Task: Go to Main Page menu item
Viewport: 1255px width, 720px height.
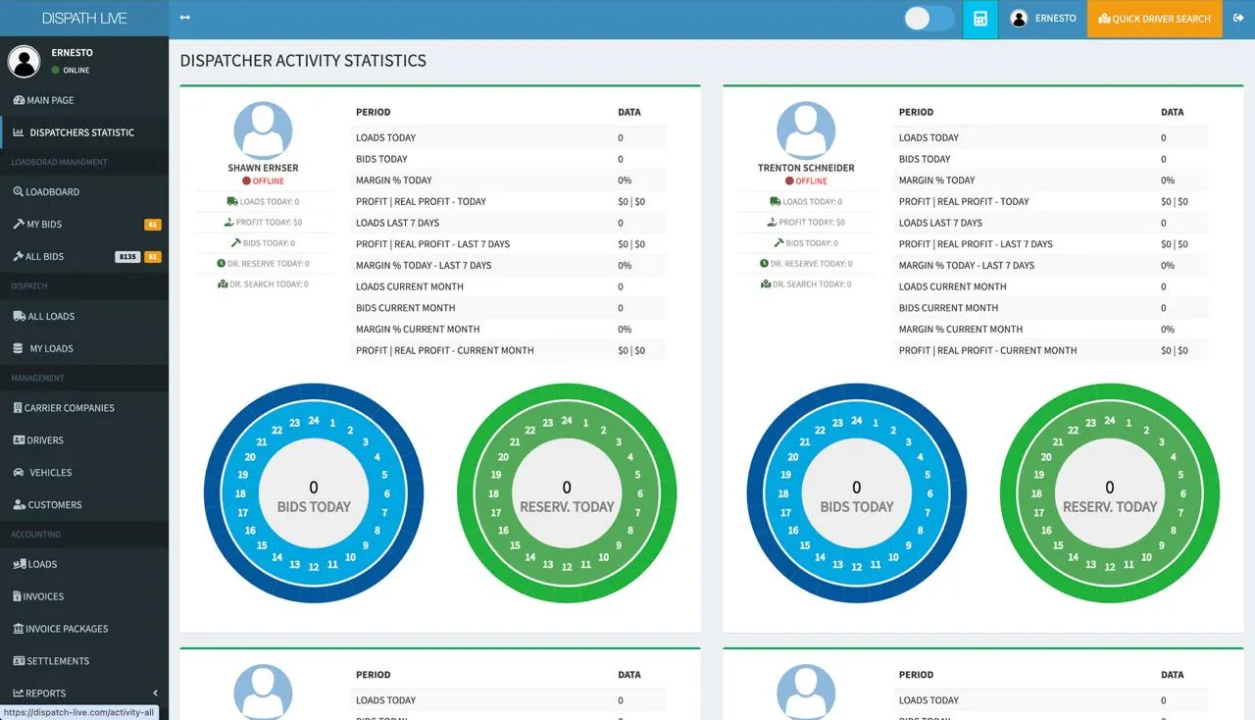Action: coord(50,100)
